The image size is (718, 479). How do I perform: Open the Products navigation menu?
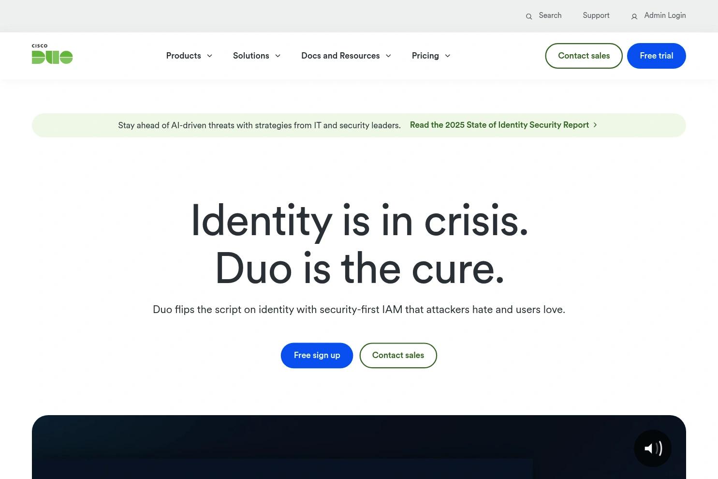pyautogui.click(x=184, y=56)
